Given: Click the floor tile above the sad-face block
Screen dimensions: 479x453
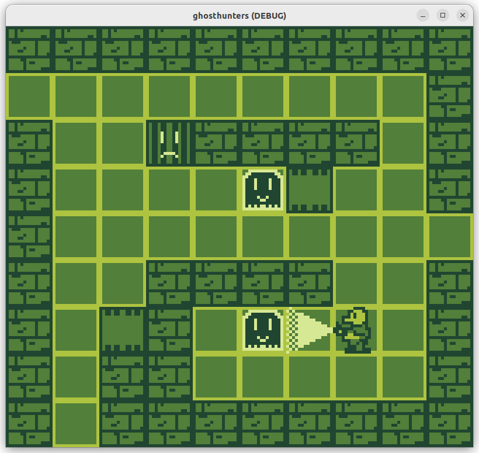Looking at the screenshot, I should point(169,96).
